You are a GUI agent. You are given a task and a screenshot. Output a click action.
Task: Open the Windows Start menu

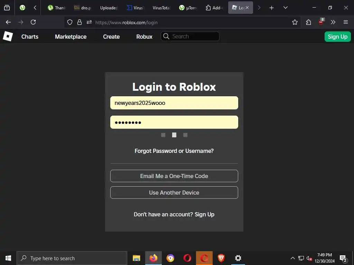tap(8, 258)
